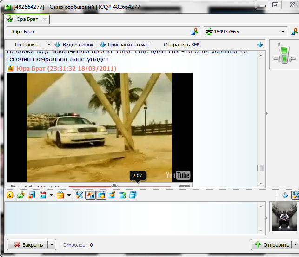Click in the message input field
This screenshot has width=299, height=257.
(x=131, y=218)
